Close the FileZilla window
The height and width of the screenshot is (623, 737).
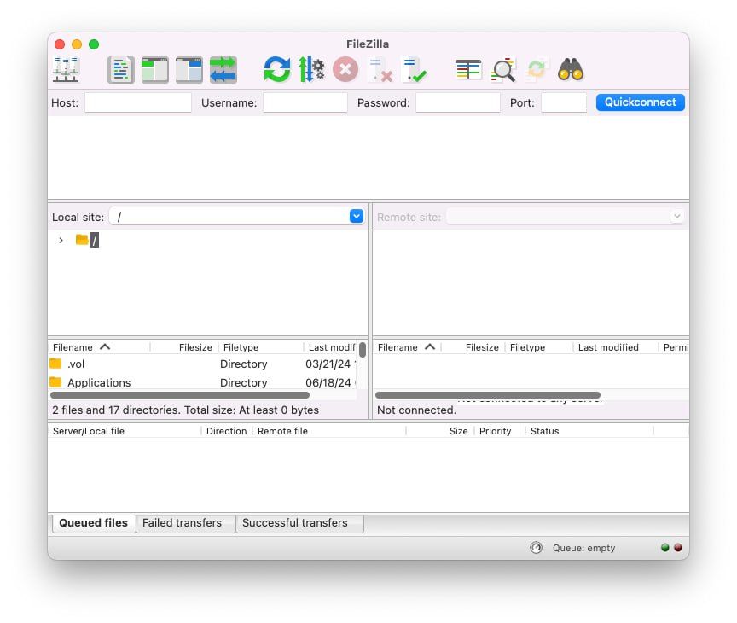pos(60,44)
